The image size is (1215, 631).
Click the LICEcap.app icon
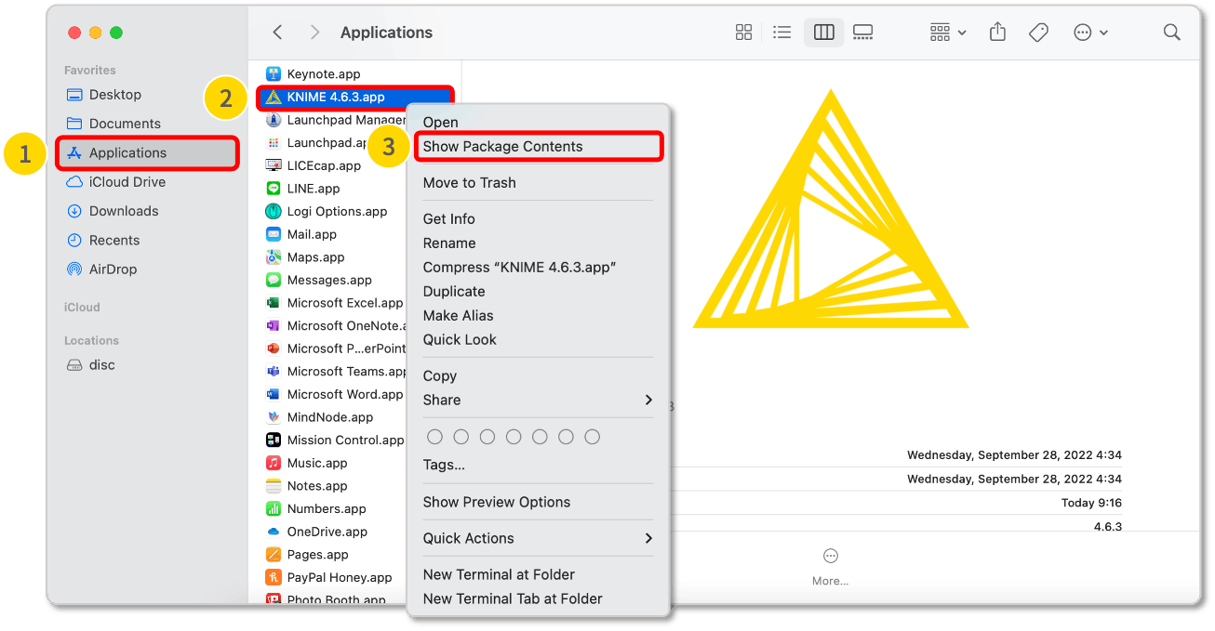[274, 165]
